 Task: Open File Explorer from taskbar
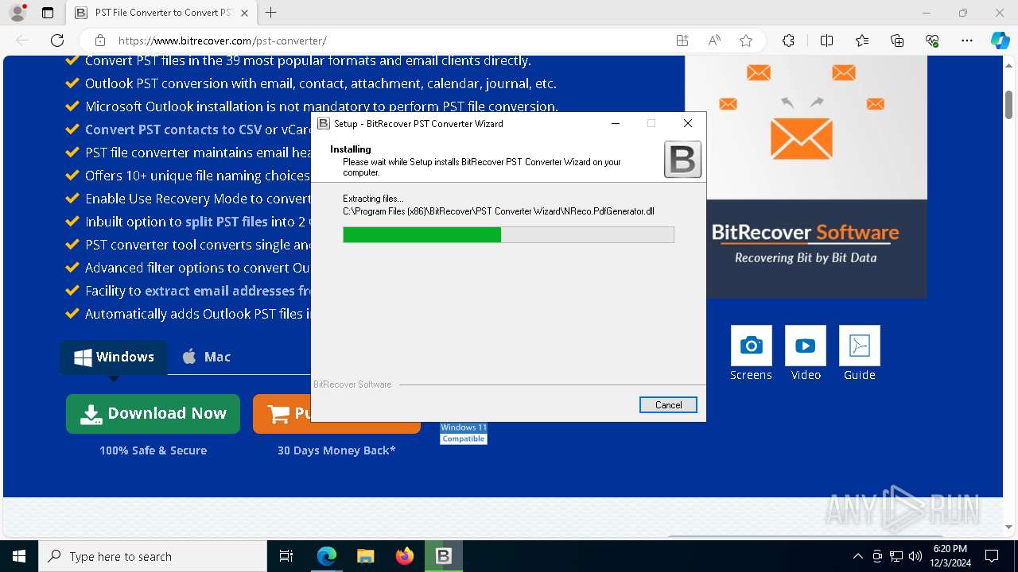coord(366,556)
